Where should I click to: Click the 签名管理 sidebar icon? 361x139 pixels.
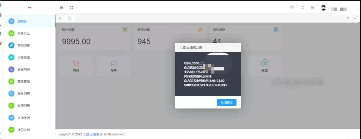(x=11, y=81)
